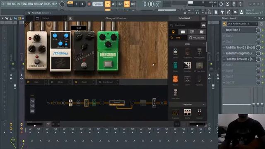Toggle the wait-for-input button
Image resolution: width=265 pixels, height=149 pixels.
[114, 4]
